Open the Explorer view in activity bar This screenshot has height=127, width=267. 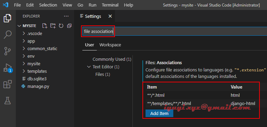point(8,18)
